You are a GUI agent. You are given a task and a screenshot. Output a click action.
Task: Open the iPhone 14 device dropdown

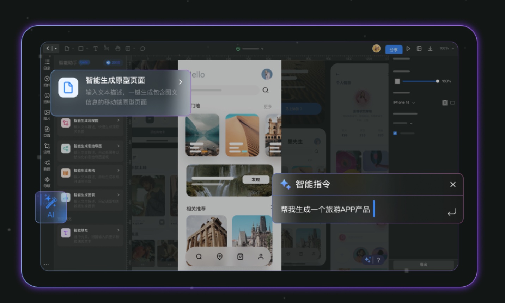[404, 103]
